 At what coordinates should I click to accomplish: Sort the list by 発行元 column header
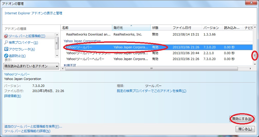(131, 28)
